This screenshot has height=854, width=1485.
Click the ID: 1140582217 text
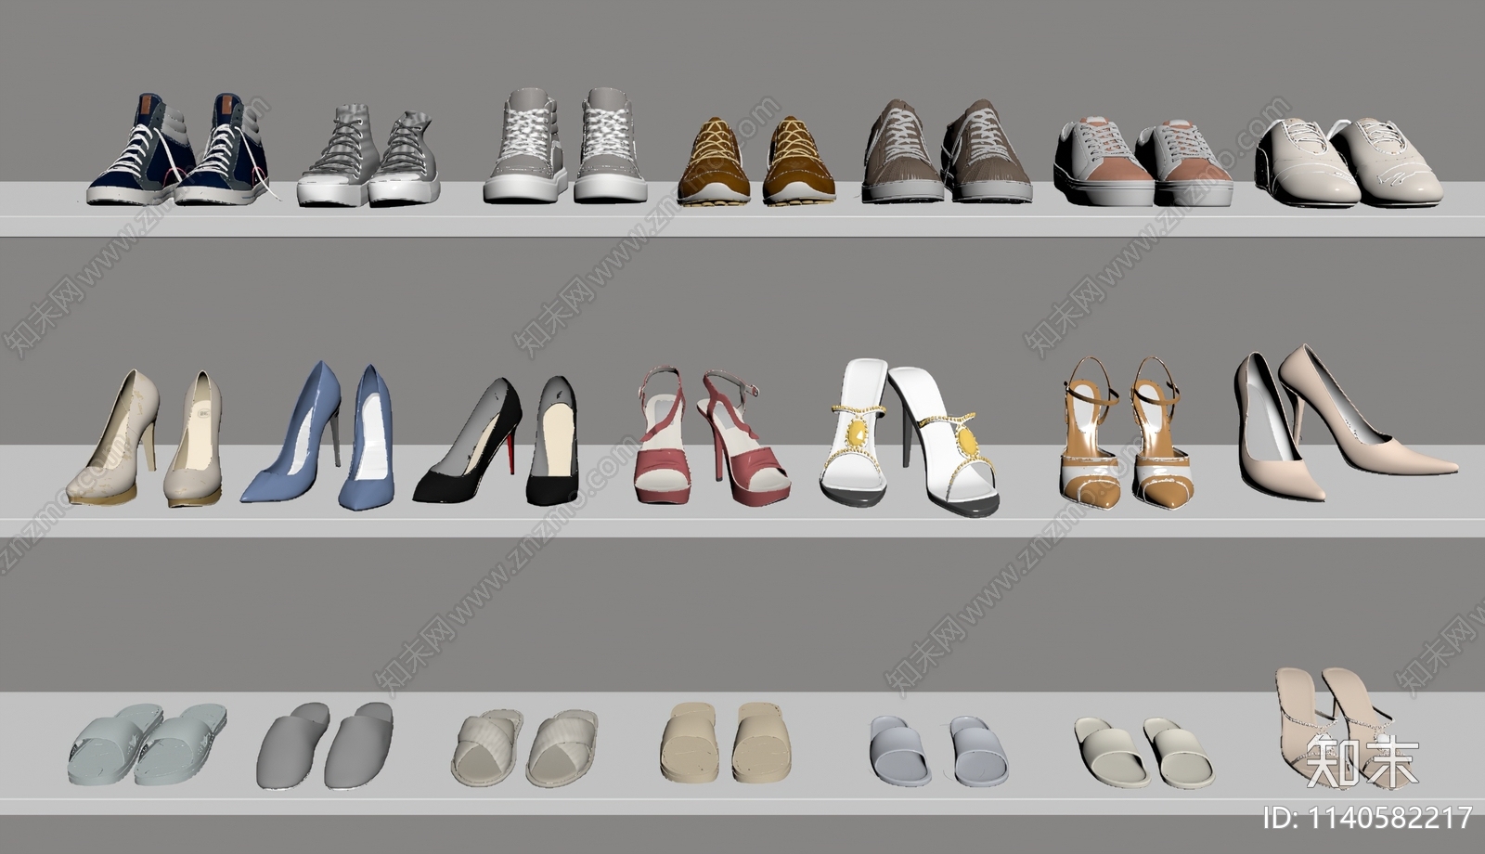1368,817
